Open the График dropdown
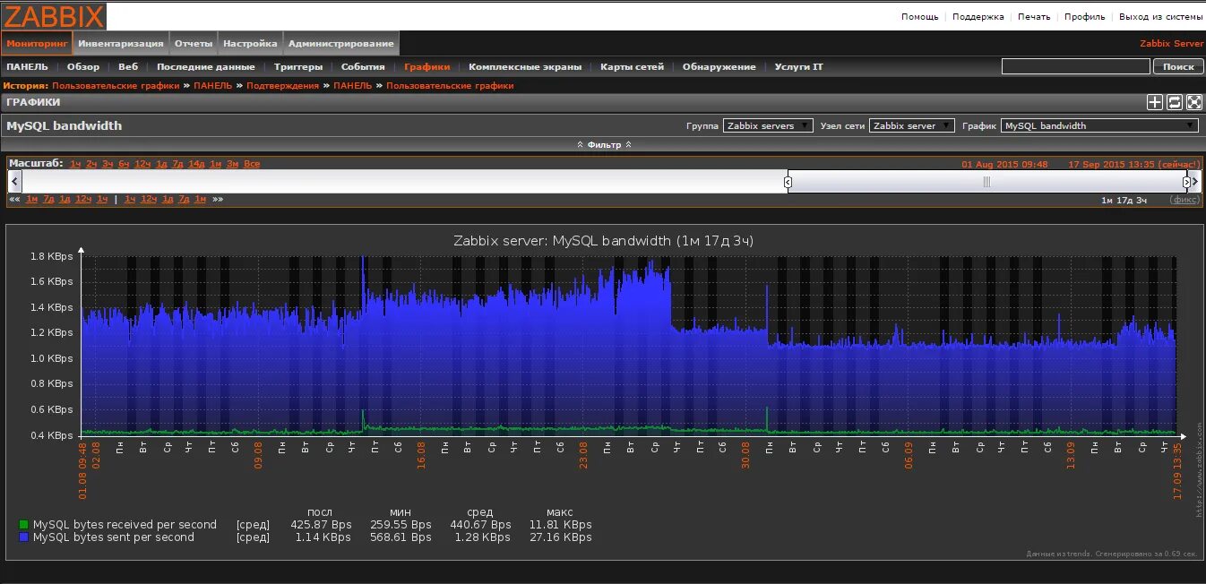This screenshot has height=584, width=1206. point(1099,125)
